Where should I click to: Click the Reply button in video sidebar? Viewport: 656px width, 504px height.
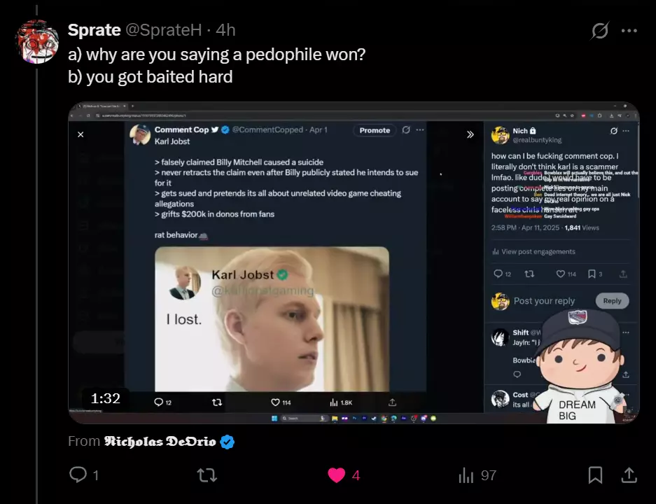point(612,301)
